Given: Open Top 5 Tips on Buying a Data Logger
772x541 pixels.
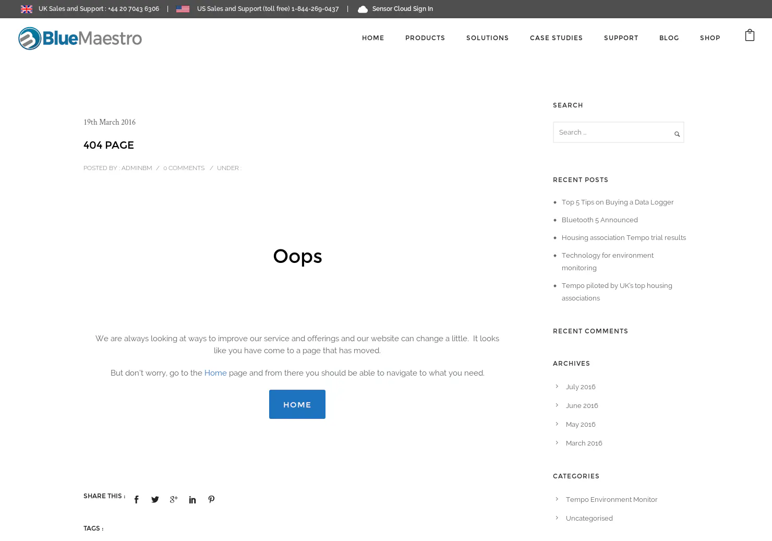Looking at the screenshot, I should point(618,202).
